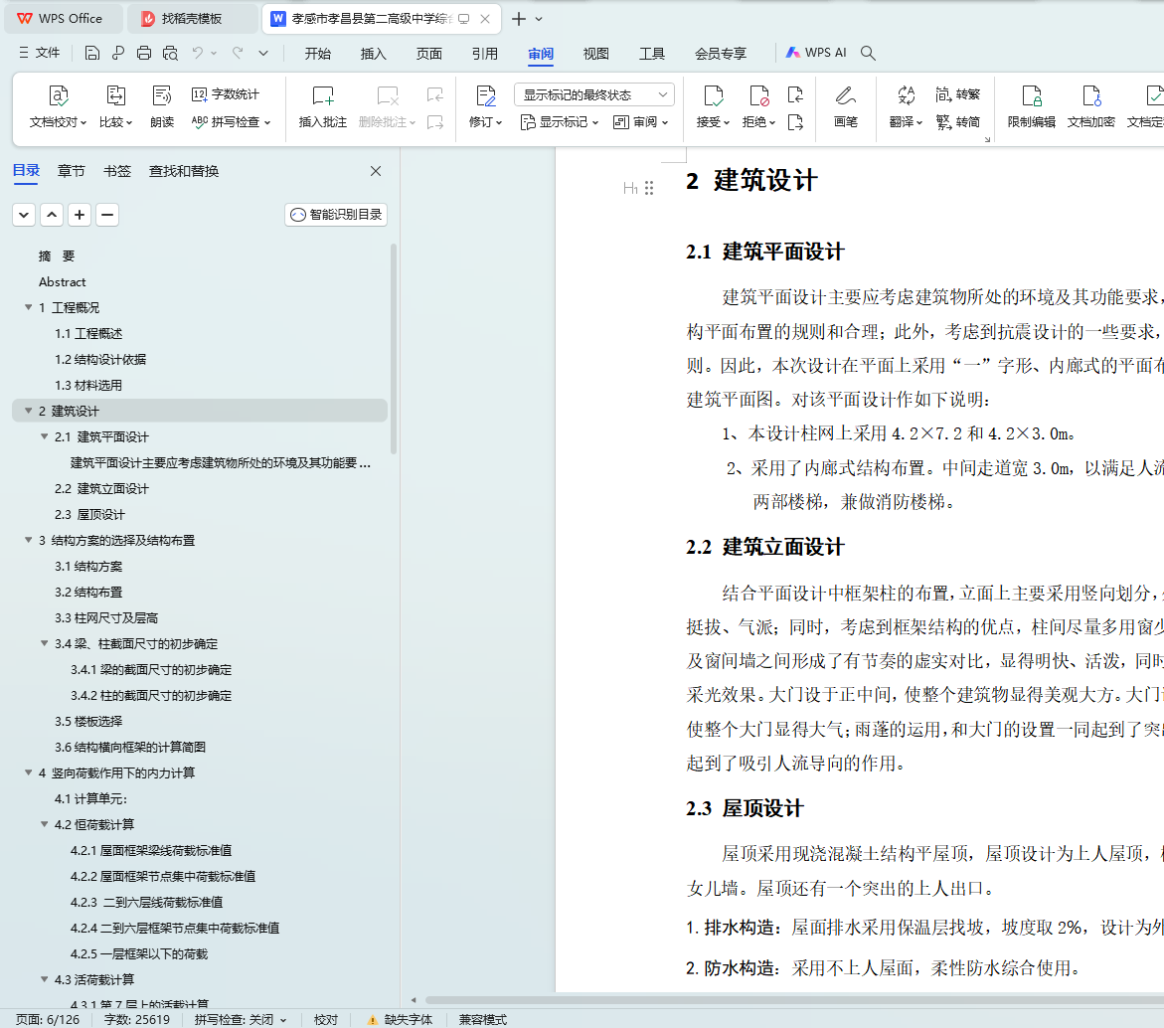Click the 页面: 6/126 page indicator
The width and height of the screenshot is (1164, 1028).
click(x=48, y=1020)
